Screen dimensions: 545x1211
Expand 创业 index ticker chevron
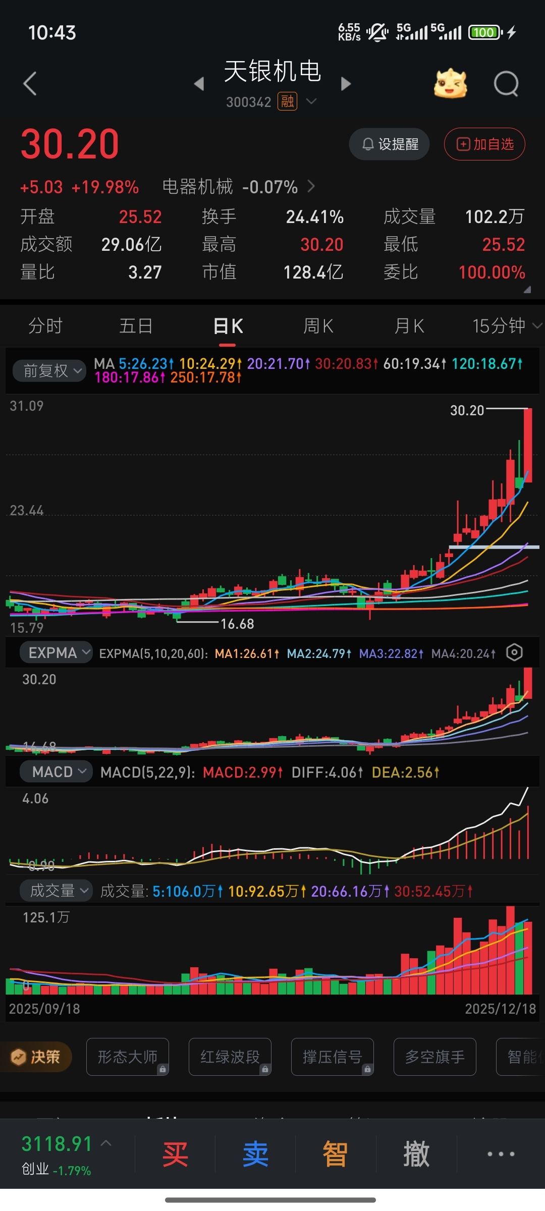106,1143
